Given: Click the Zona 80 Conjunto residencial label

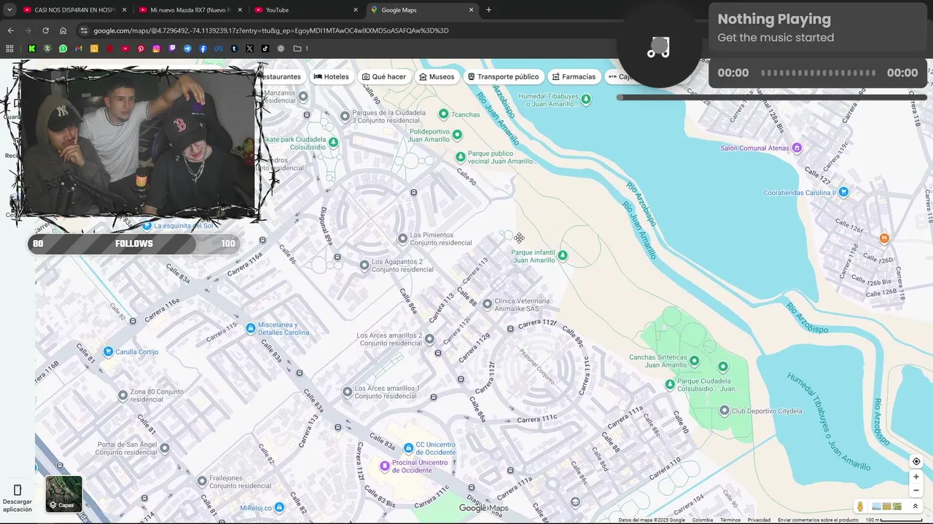Looking at the screenshot, I should pyautogui.click(x=157, y=395).
